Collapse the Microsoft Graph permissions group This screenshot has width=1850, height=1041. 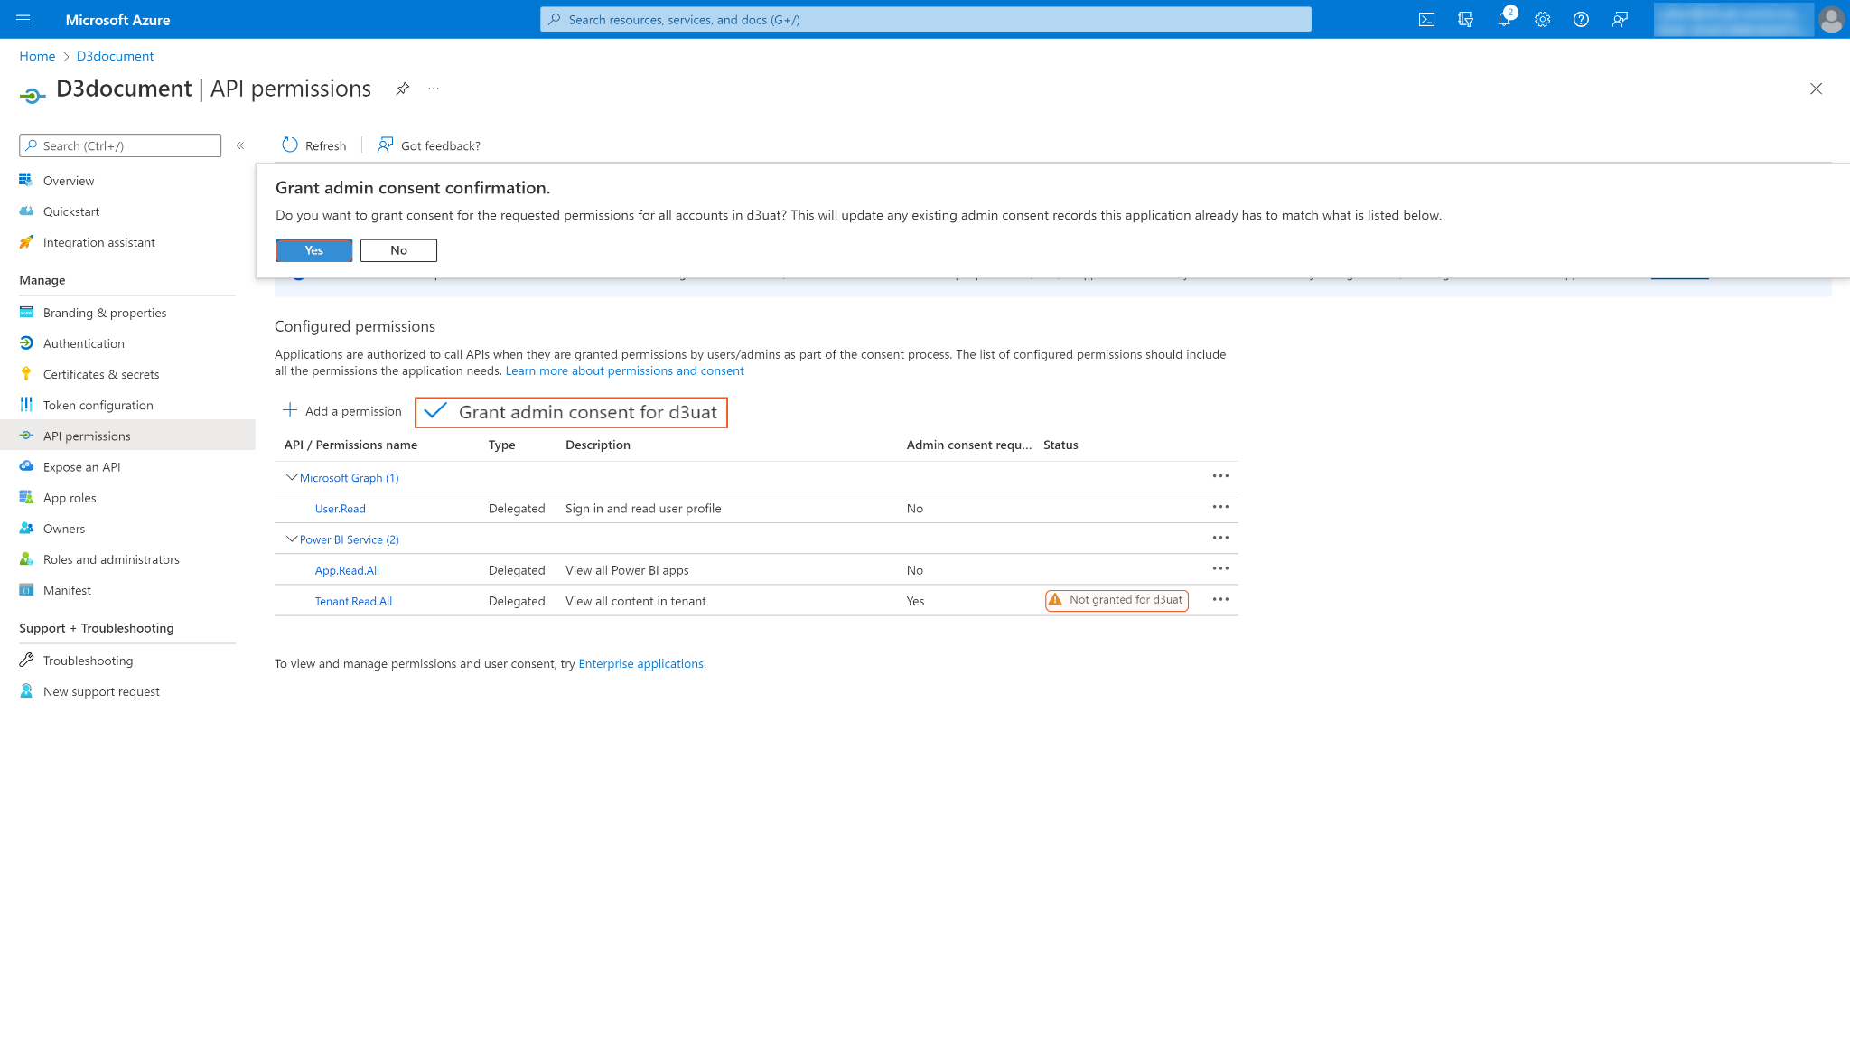[x=291, y=477]
